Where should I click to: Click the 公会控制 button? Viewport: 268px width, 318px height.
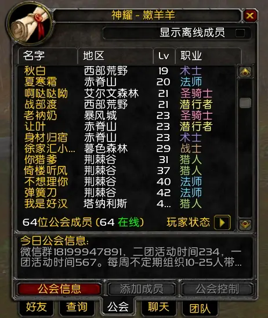click(x=217, y=289)
